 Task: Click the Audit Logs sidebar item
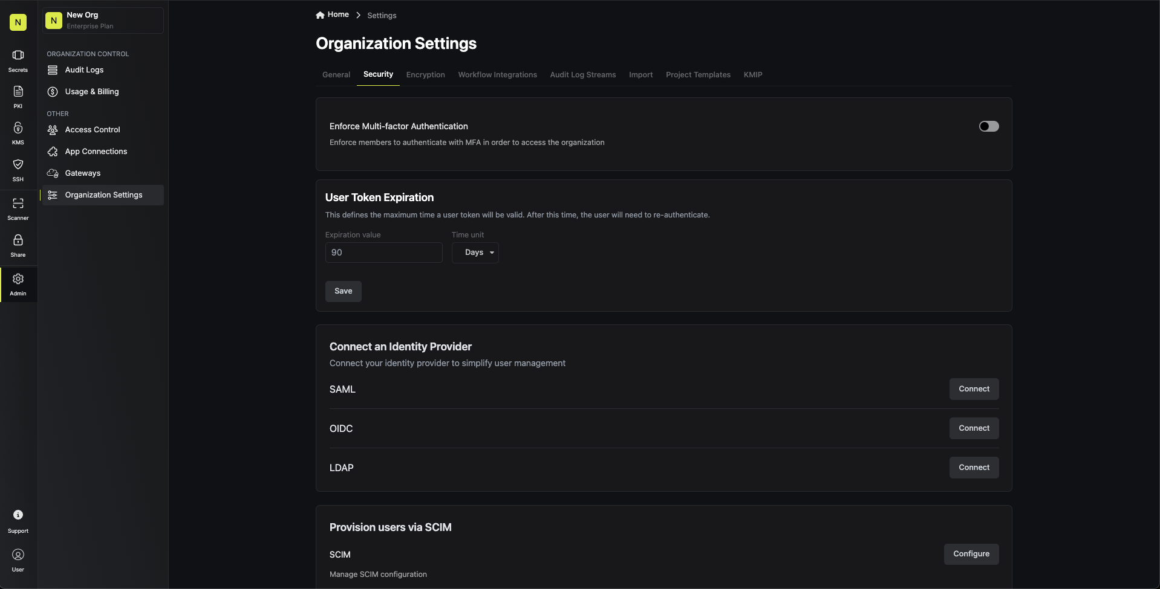103,70
